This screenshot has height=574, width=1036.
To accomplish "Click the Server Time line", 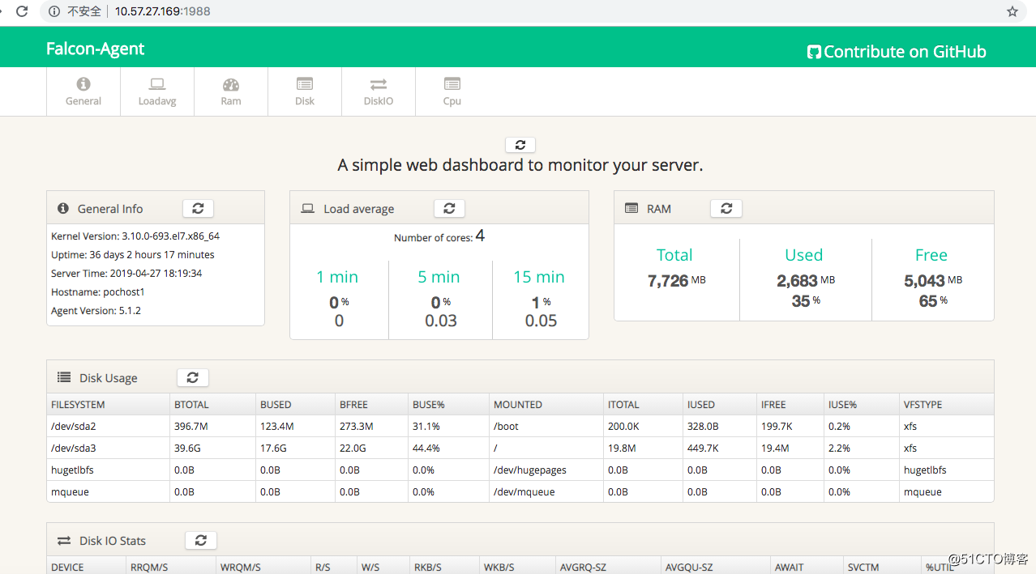I will point(126,274).
